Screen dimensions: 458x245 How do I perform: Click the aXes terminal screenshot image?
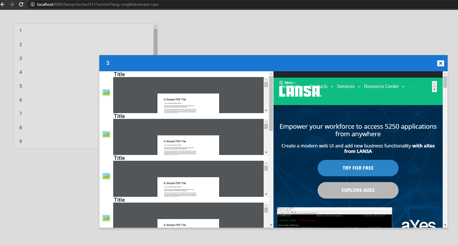(334, 218)
